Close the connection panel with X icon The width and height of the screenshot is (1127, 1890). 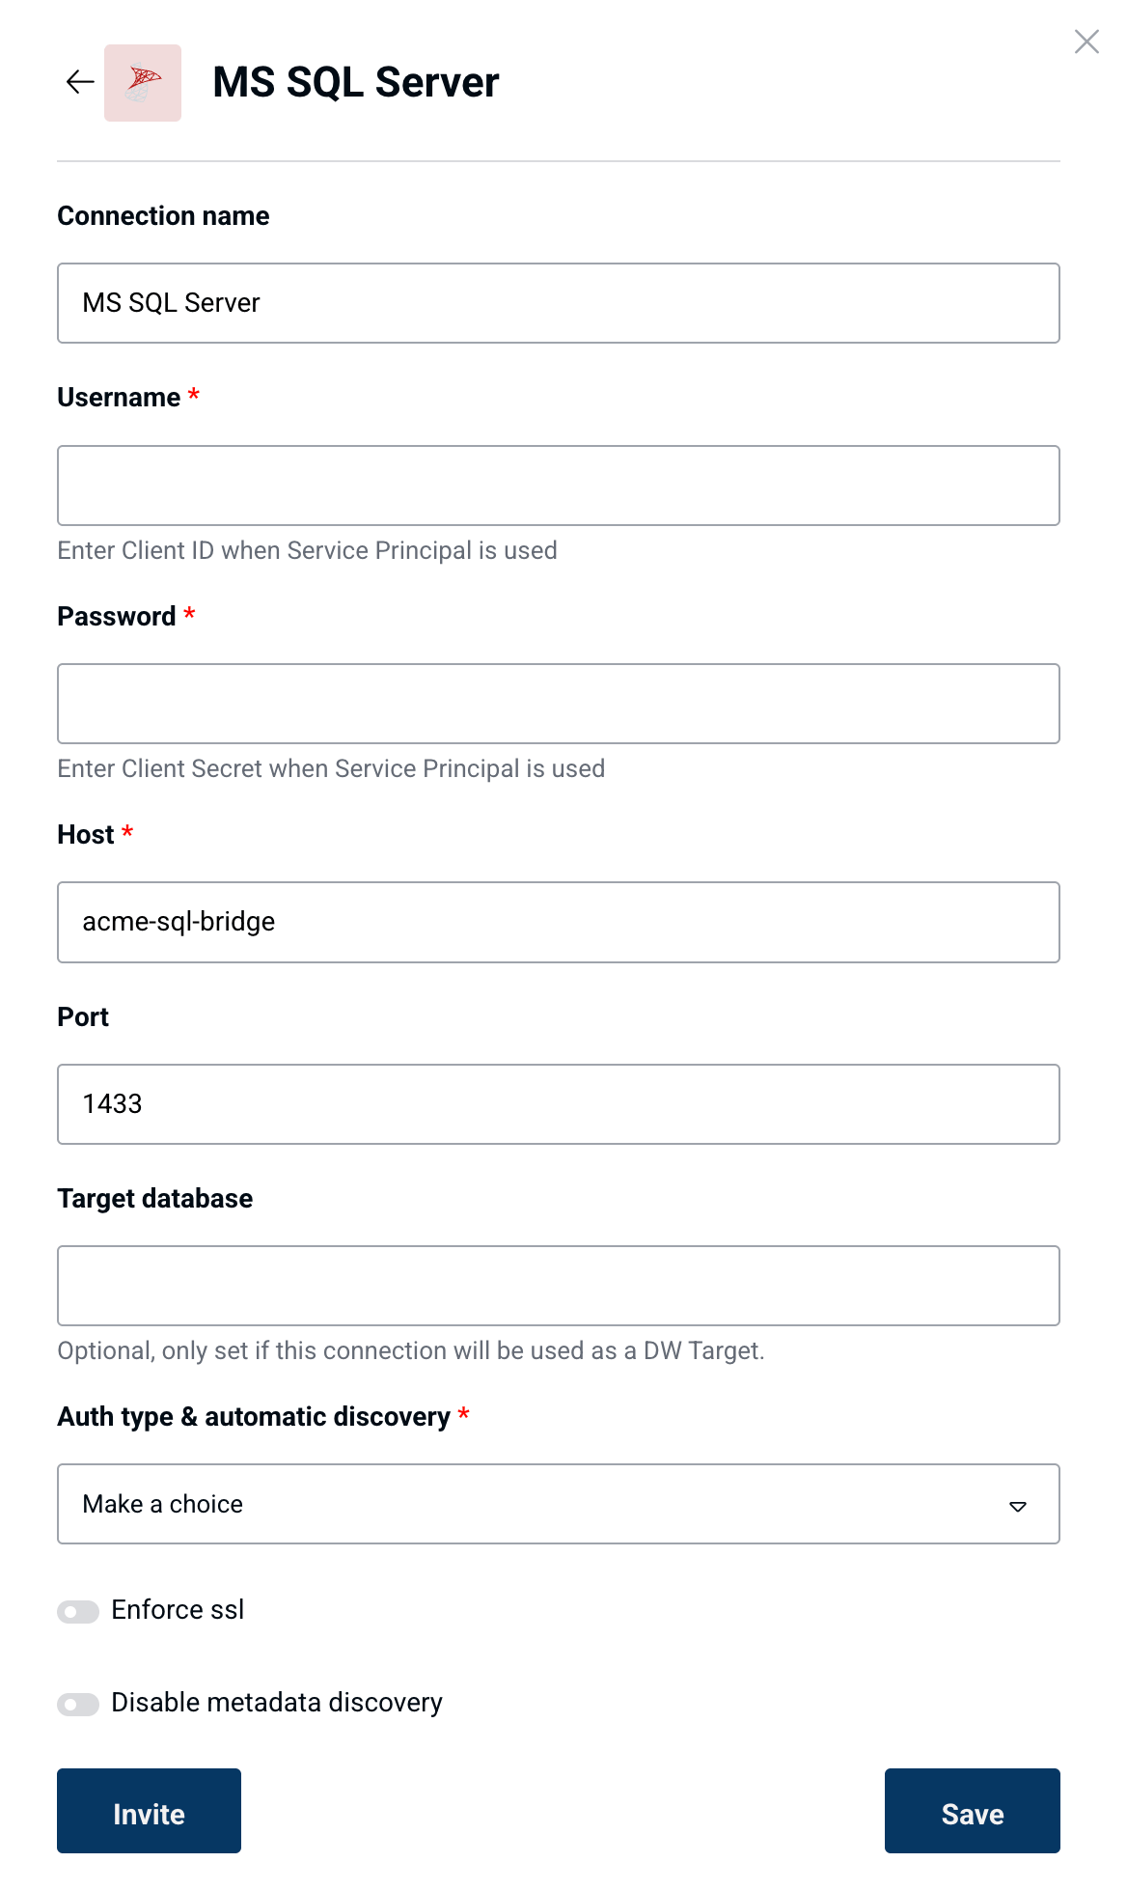click(x=1086, y=42)
